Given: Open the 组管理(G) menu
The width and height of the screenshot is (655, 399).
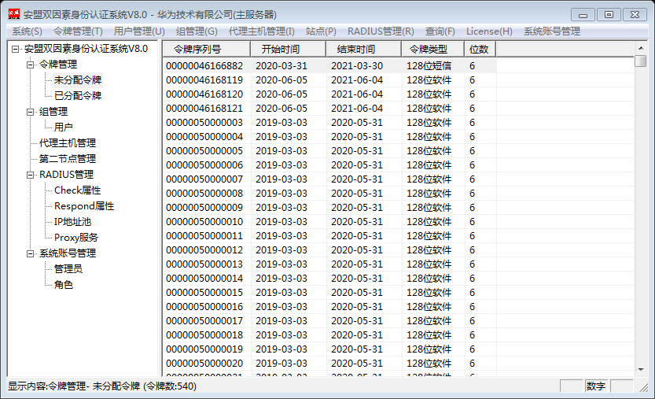Looking at the screenshot, I should click(x=197, y=31).
